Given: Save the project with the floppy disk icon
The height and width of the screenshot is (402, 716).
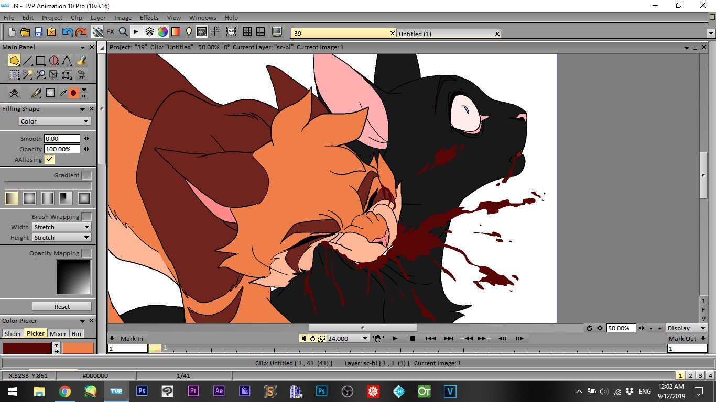Looking at the screenshot, I should 38,32.
